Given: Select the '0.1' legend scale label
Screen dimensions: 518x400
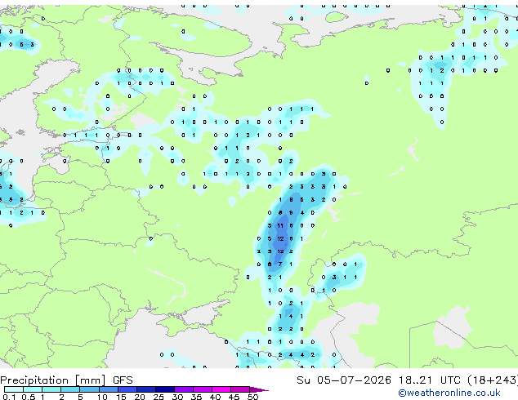Looking at the screenshot, I should 9,397.
